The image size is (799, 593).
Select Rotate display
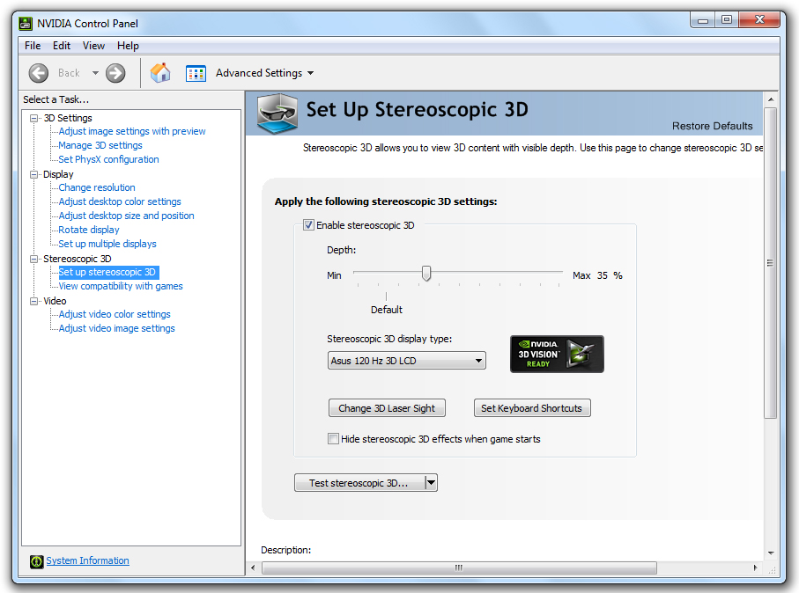(89, 231)
